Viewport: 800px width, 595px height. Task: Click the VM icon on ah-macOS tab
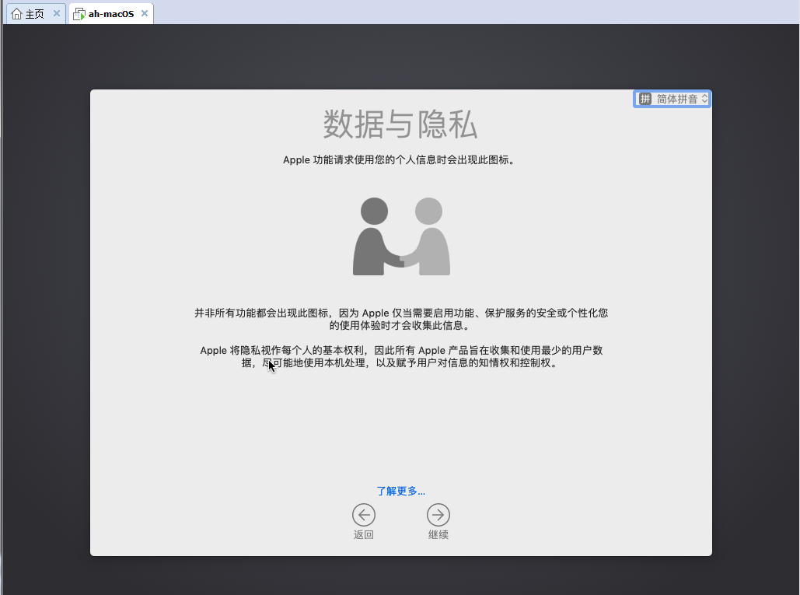pos(79,14)
